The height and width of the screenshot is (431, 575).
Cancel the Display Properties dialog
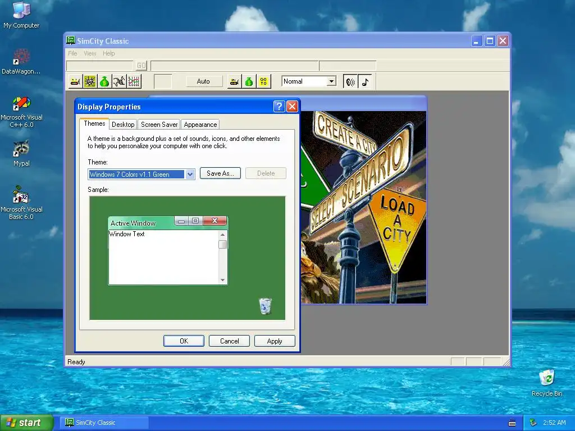[x=230, y=341]
